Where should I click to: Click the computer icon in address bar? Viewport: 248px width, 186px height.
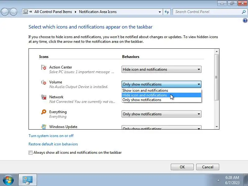click(25, 12)
